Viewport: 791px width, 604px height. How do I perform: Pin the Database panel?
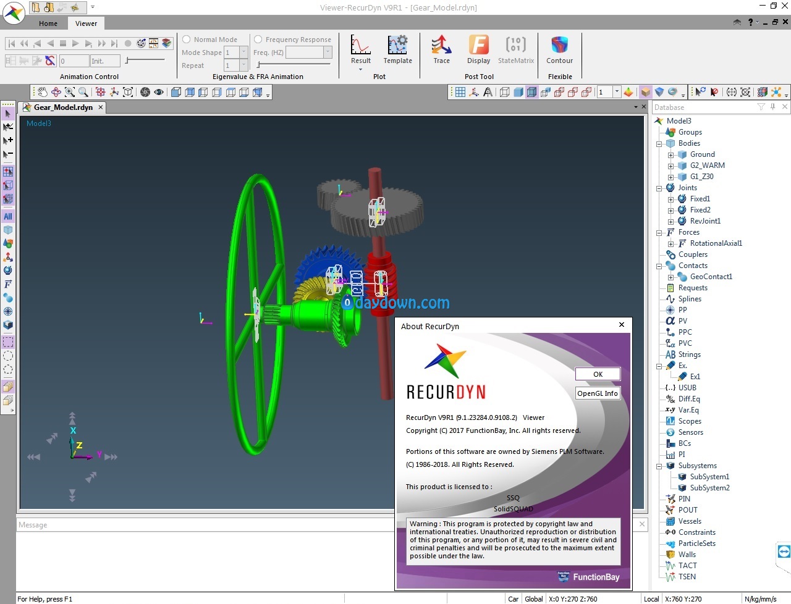pyautogui.click(x=773, y=107)
